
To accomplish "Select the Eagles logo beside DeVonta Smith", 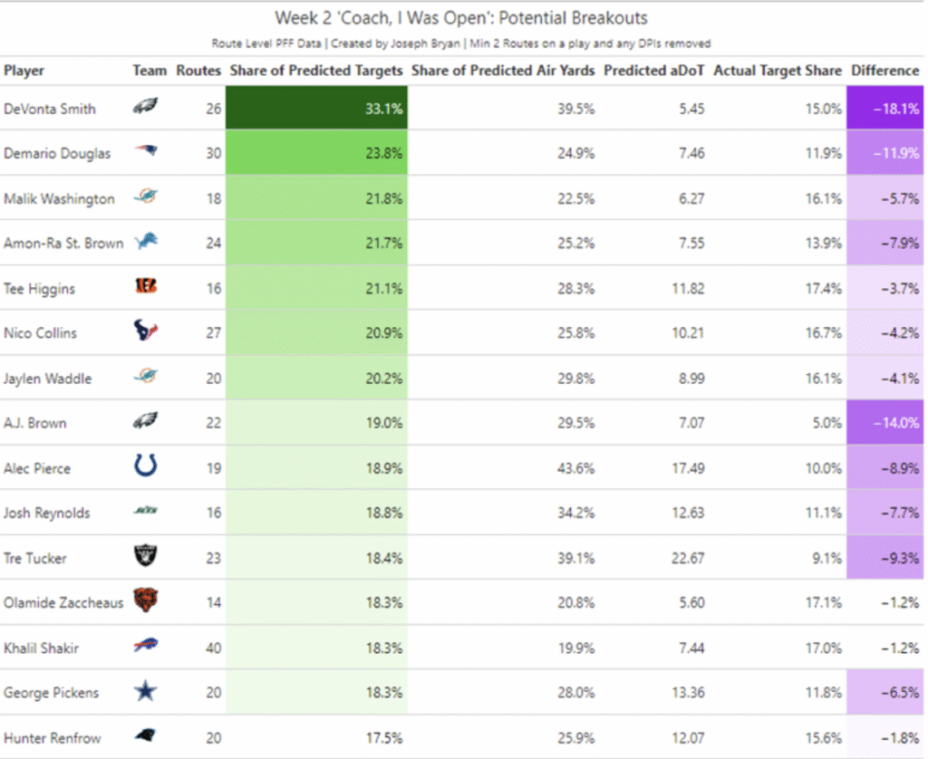I will [145, 108].
